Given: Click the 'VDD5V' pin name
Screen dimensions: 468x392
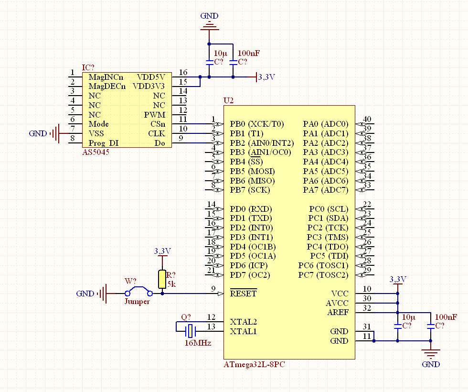Looking at the screenshot, I should pyautogui.click(x=151, y=77).
